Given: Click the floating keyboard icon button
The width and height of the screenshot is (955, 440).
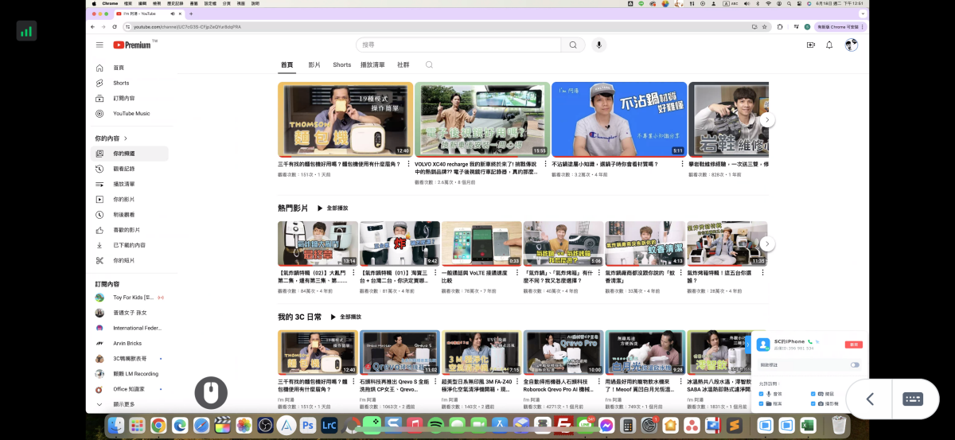Looking at the screenshot, I should (x=912, y=399).
